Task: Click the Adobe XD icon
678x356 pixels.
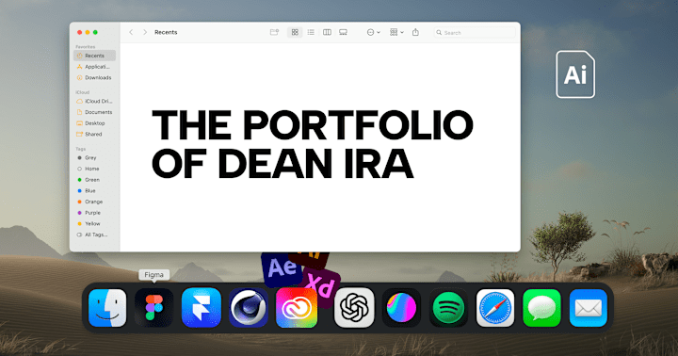Action: (322, 285)
